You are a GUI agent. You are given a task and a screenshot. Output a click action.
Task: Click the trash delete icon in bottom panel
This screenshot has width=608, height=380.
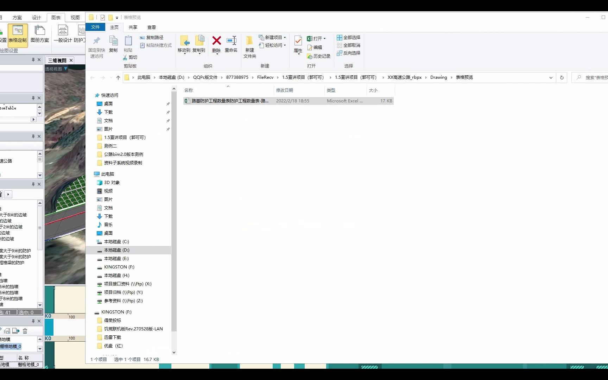coord(25,331)
